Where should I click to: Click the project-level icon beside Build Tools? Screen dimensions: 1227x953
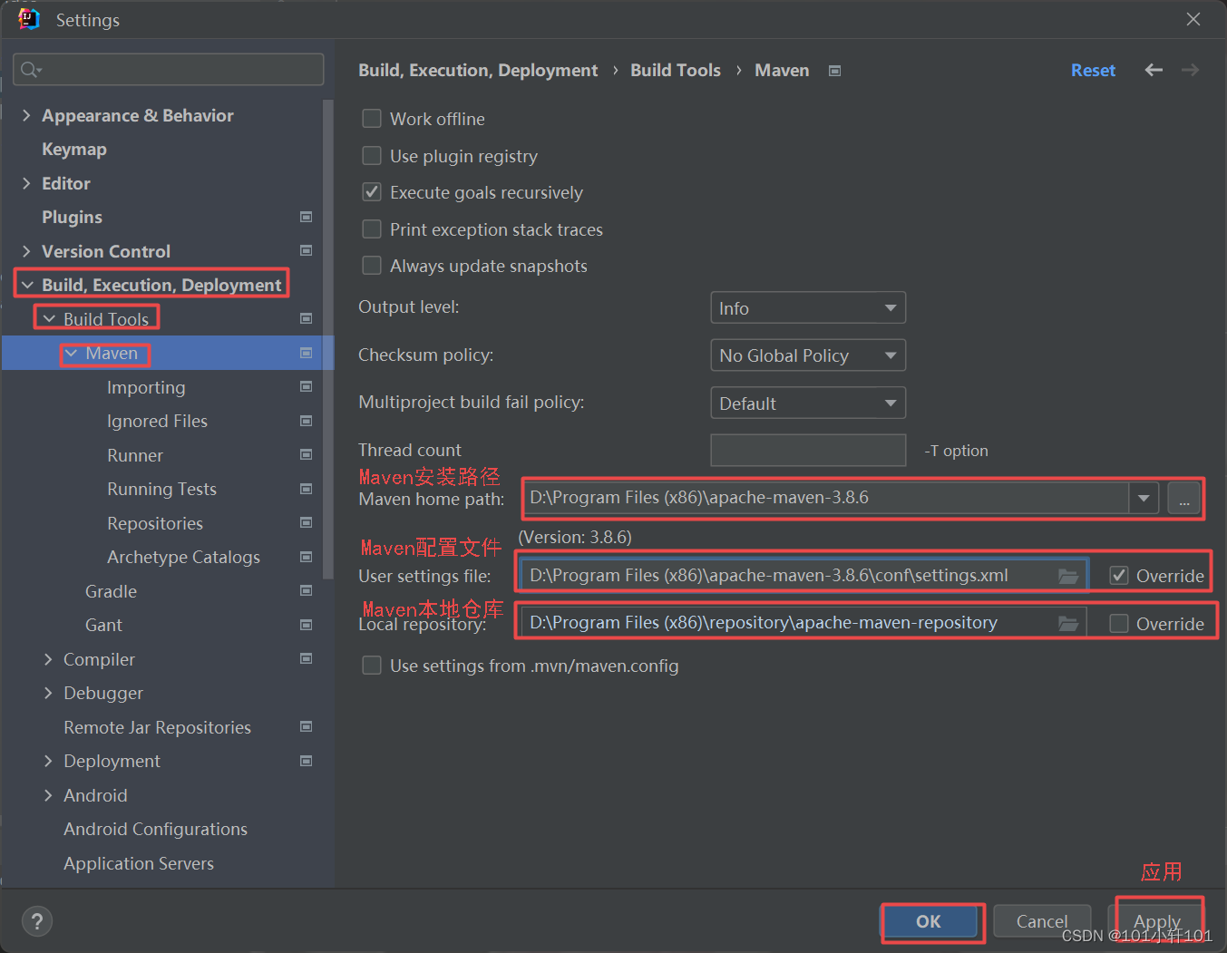click(307, 318)
